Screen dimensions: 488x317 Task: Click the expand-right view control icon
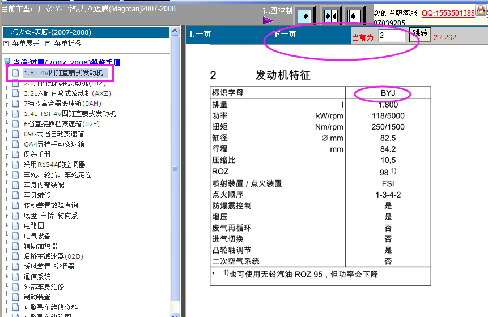(x=304, y=16)
